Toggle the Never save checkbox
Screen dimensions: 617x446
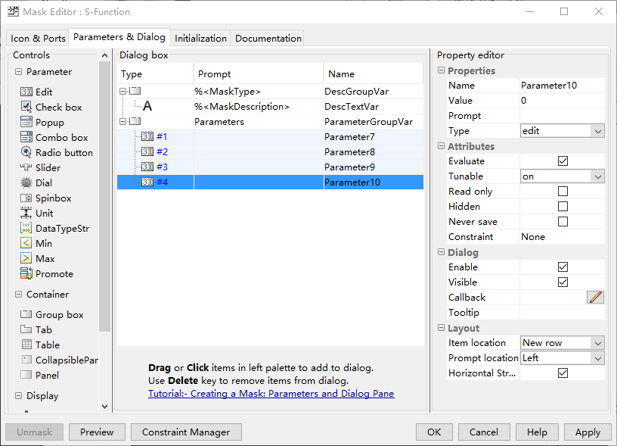(563, 221)
